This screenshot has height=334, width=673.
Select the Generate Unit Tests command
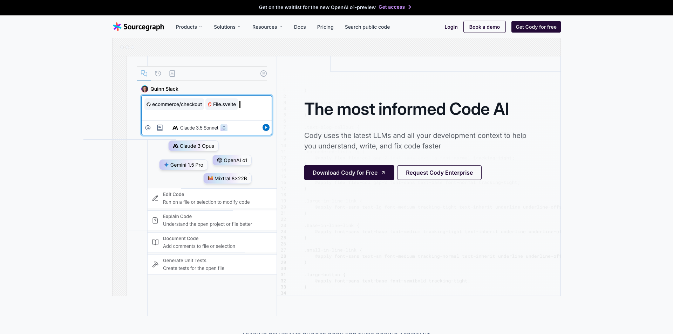click(212, 264)
